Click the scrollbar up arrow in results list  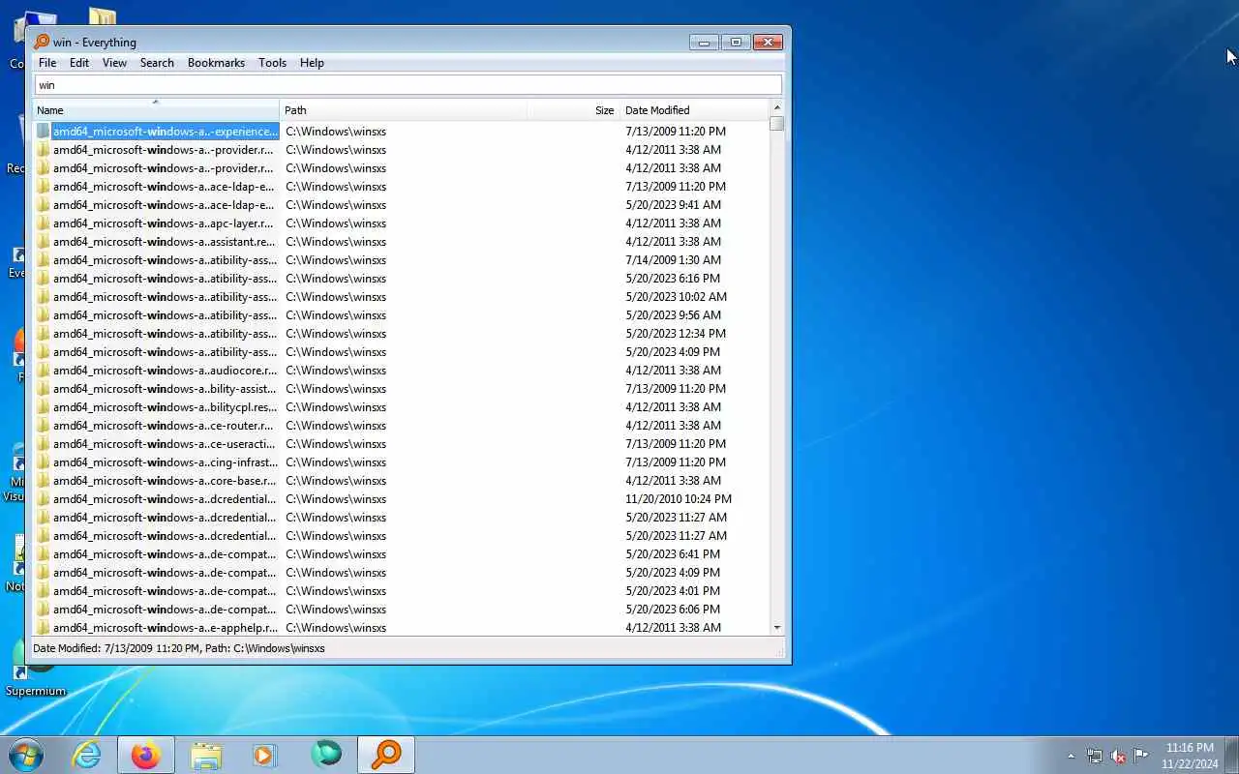tap(776, 107)
